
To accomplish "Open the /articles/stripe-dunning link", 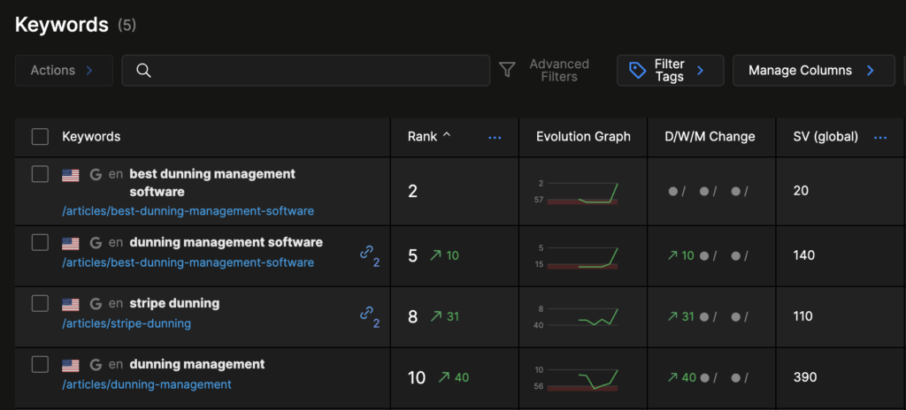I will coord(127,323).
